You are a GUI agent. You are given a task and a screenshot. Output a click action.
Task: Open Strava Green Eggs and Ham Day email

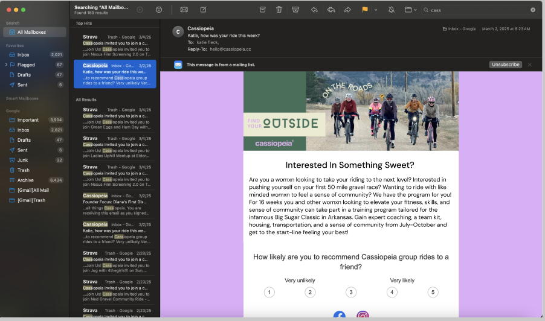(115, 118)
